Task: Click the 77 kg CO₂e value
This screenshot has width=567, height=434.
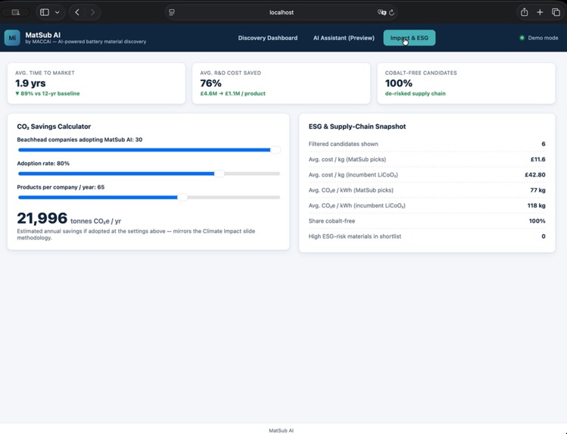Action: point(537,190)
